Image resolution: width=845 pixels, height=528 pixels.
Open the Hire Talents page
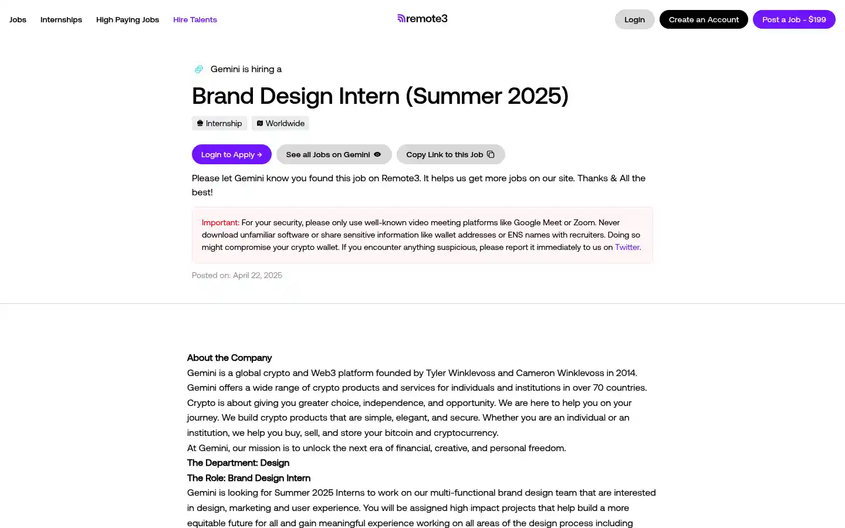pos(195,19)
